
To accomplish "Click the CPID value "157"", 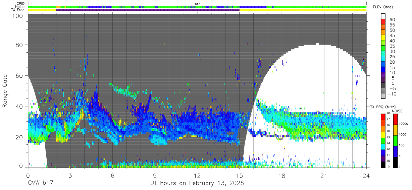I will pos(197,4).
